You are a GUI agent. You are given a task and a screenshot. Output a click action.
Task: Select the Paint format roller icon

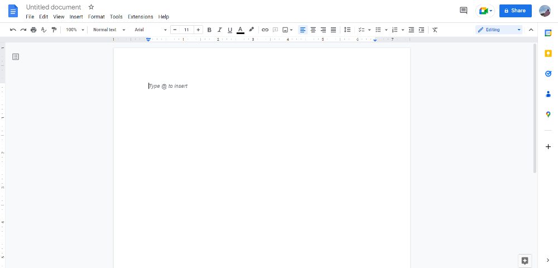tap(54, 30)
